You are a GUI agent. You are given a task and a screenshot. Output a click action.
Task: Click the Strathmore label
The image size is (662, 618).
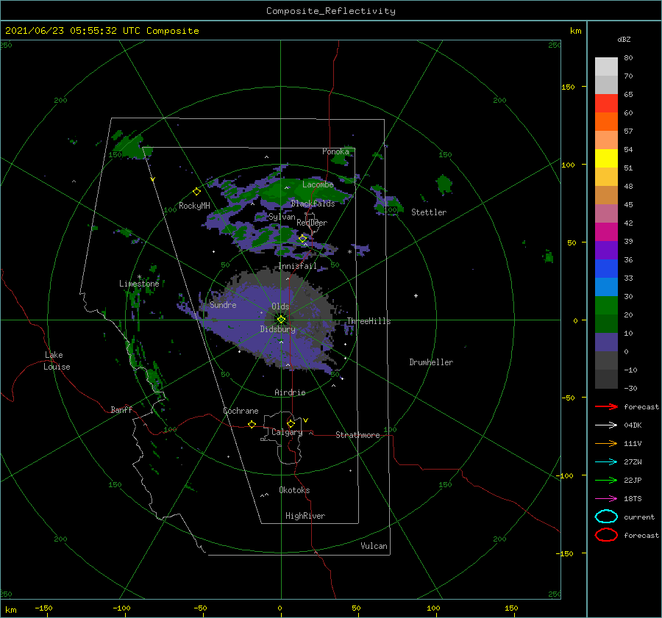[x=357, y=435]
